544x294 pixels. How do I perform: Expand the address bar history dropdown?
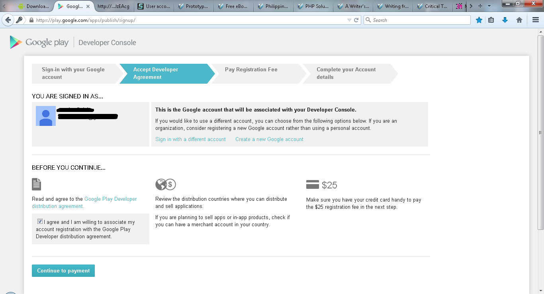pos(349,20)
